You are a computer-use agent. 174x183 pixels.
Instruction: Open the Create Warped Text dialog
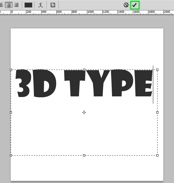point(41,5)
